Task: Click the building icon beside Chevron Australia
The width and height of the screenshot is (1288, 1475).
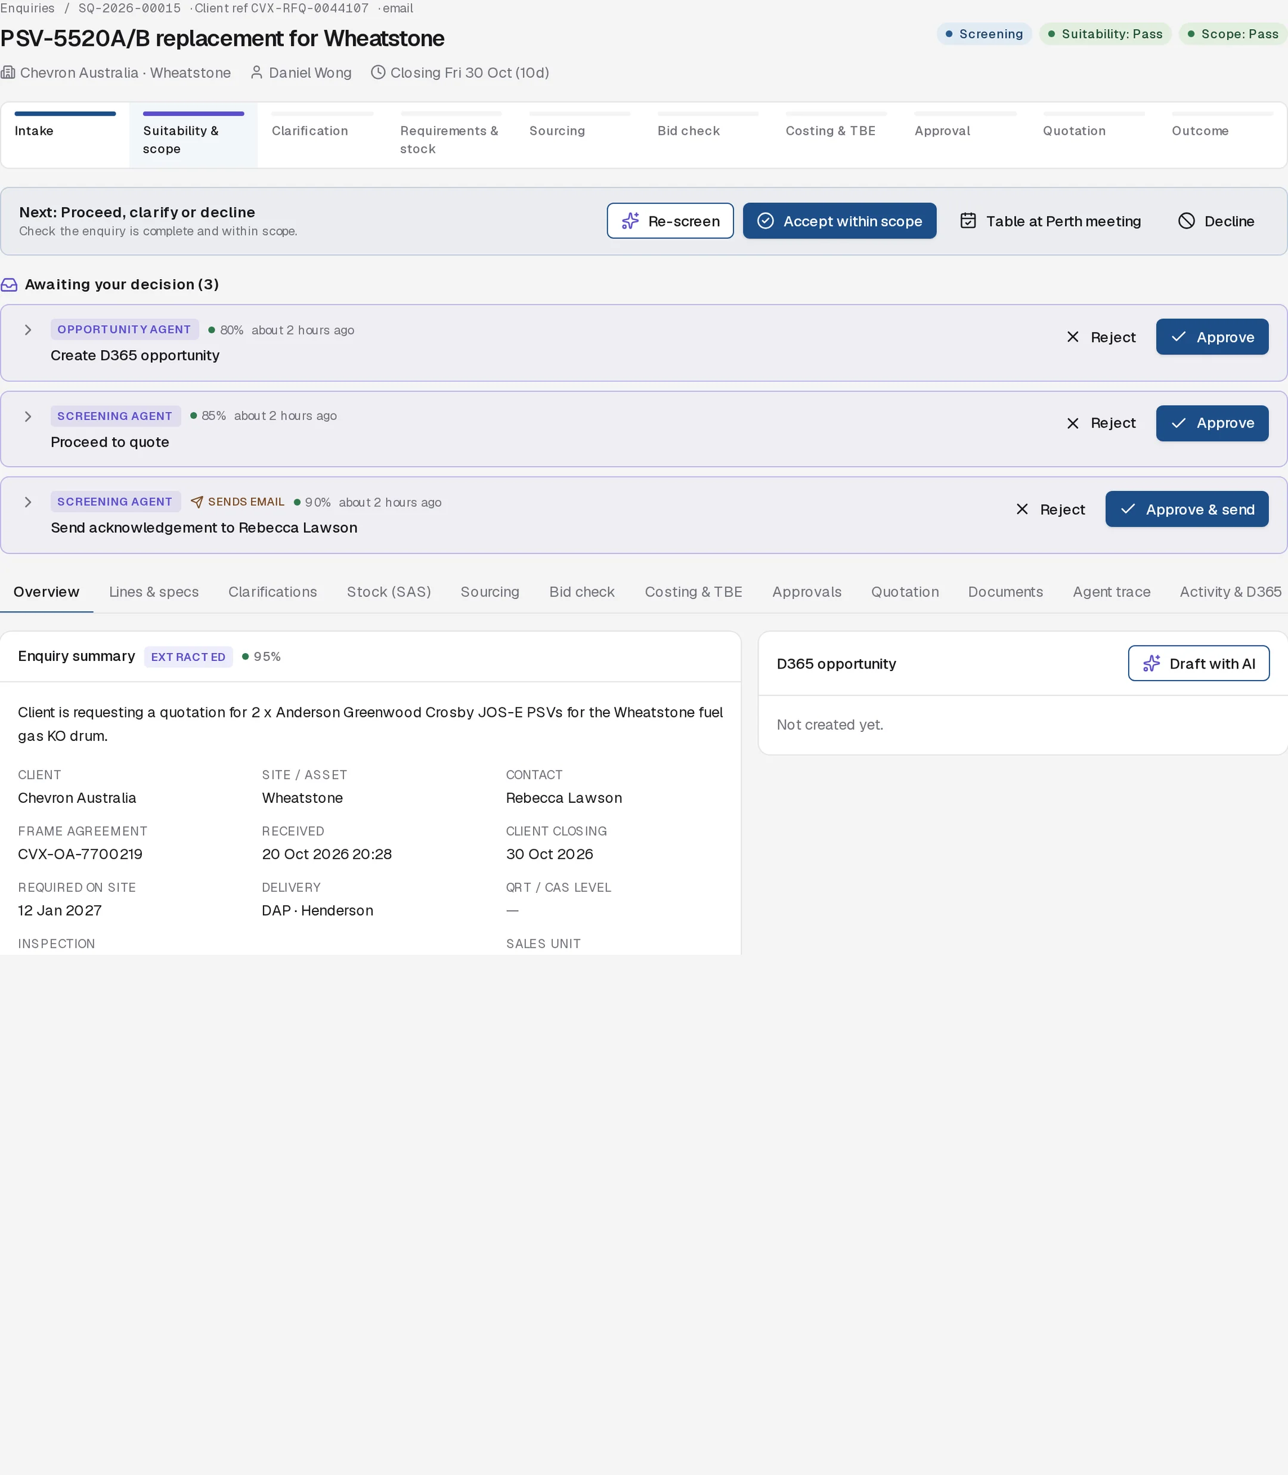Action: tap(8, 73)
